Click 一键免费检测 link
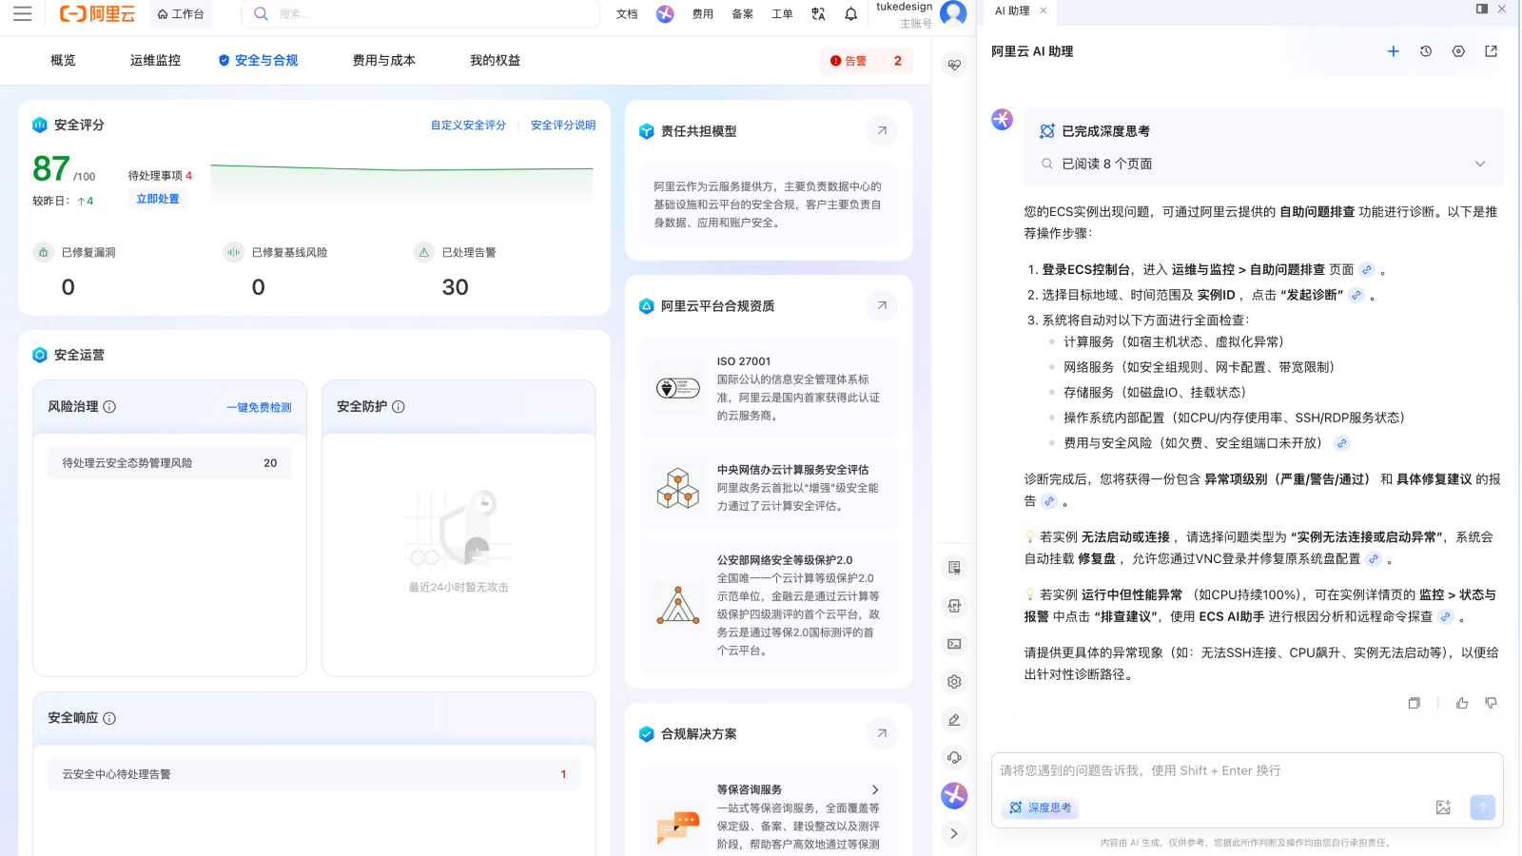 click(x=259, y=408)
